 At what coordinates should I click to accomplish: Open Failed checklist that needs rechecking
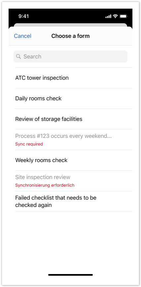point(74,202)
